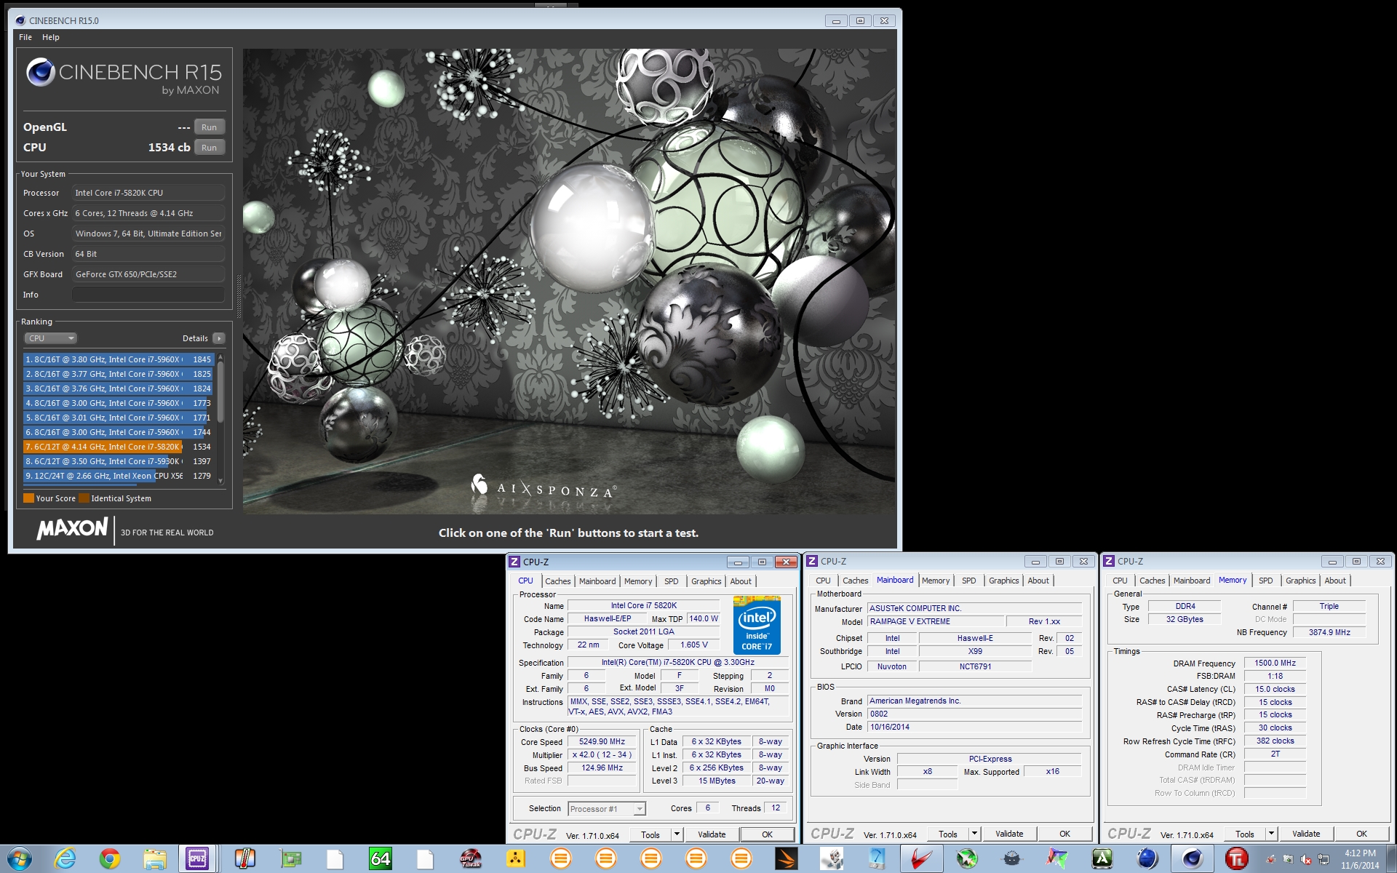This screenshot has height=873, width=1397.
Task: Run the CPU benchmark
Action: point(210,148)
